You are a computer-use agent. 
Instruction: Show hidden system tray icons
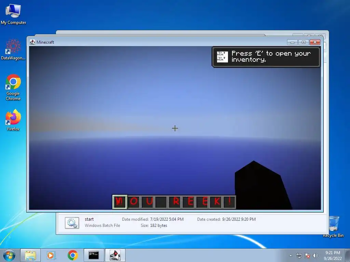click(291, 256)
